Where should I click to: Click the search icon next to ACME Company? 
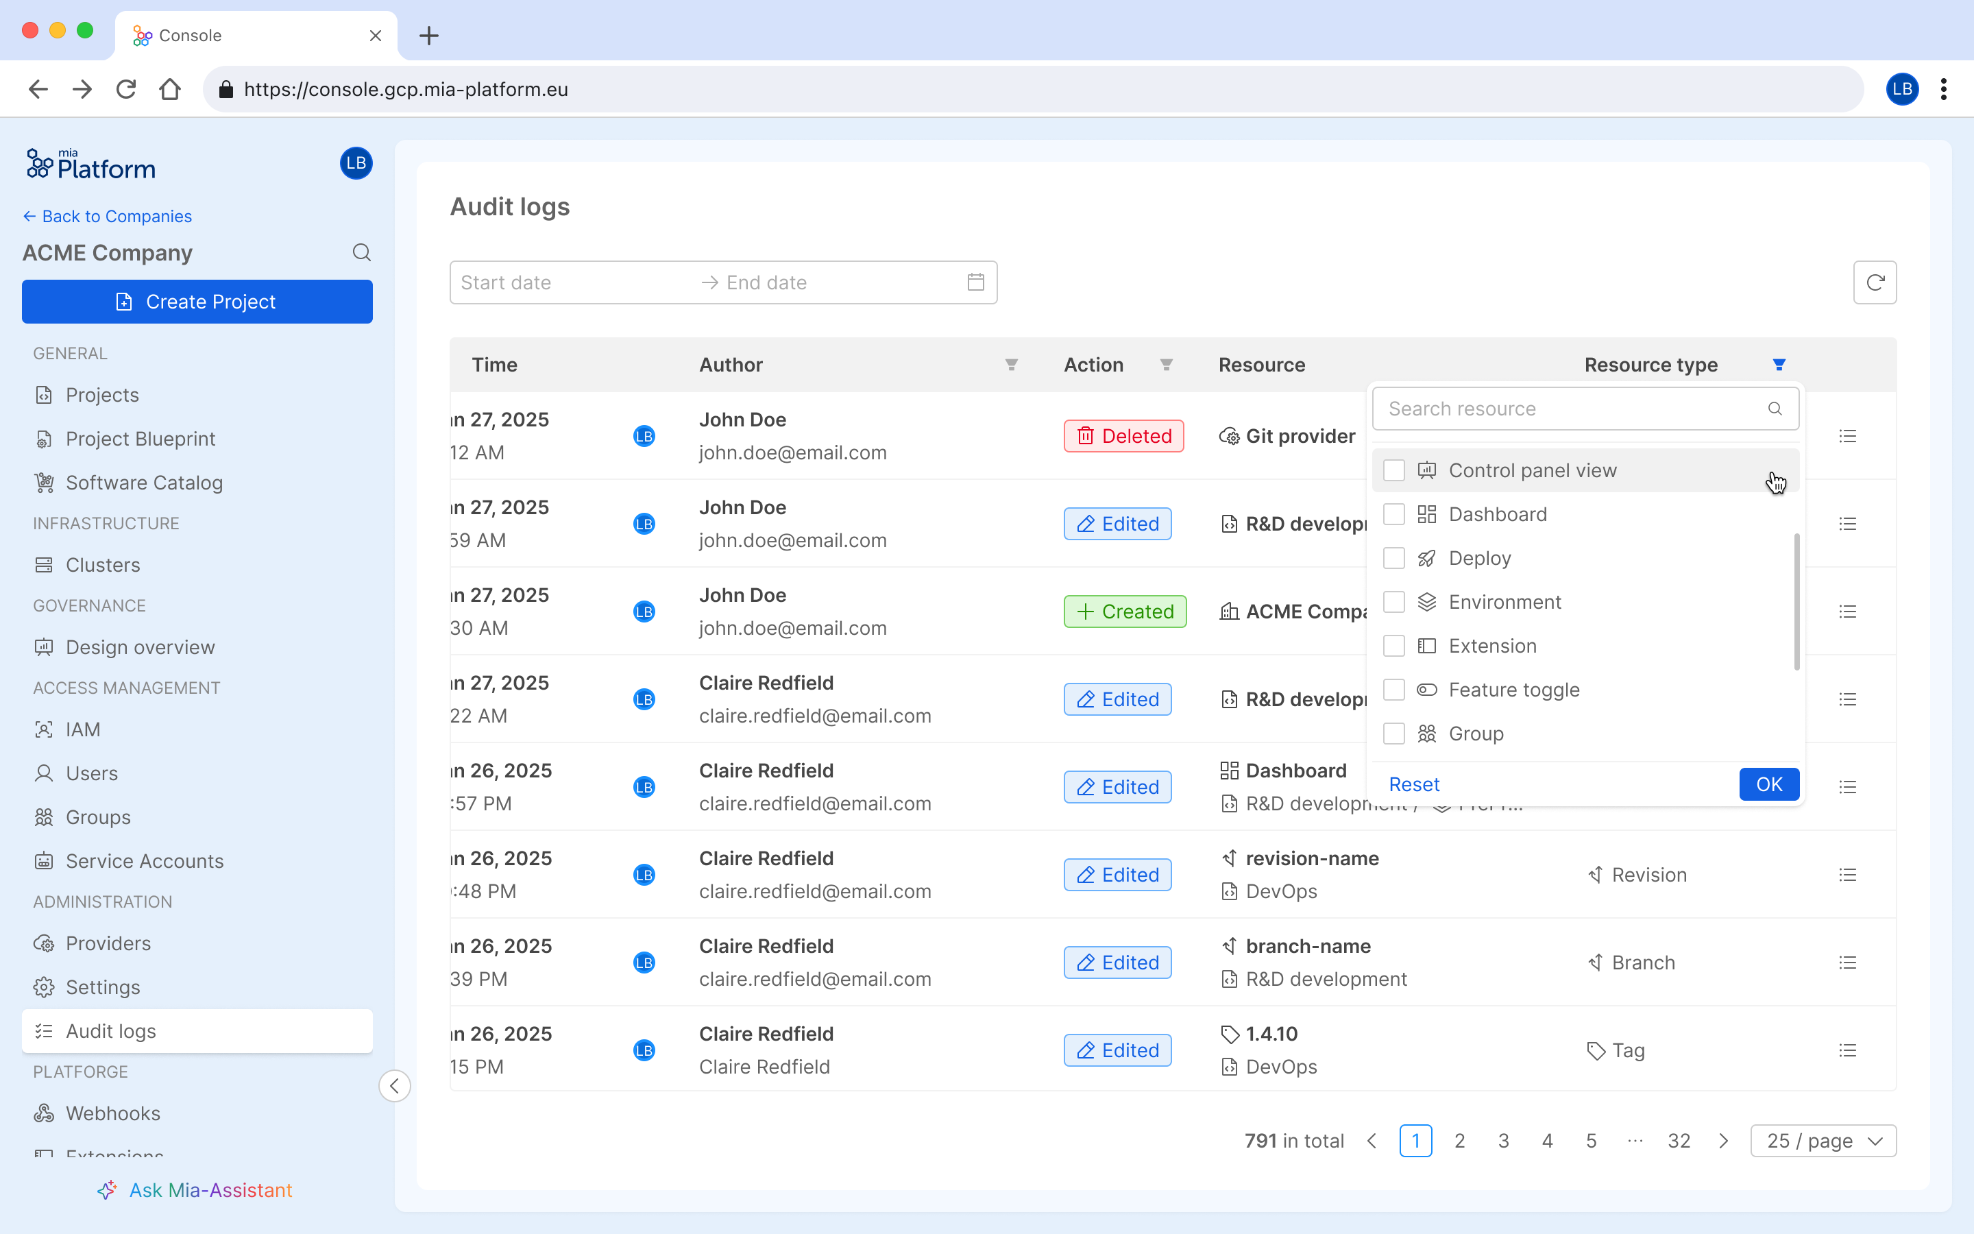tap(361, 252)
